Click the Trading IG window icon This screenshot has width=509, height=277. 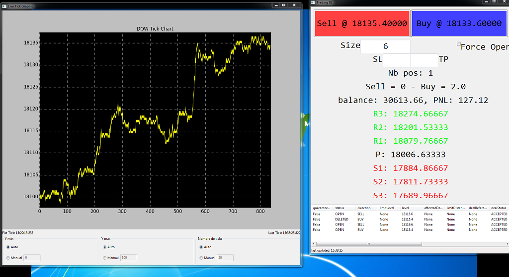[314, 2]
